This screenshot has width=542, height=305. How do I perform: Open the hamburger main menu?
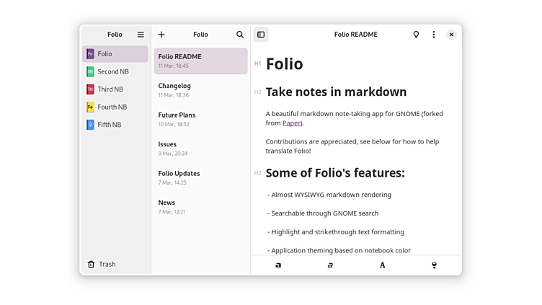141,35
